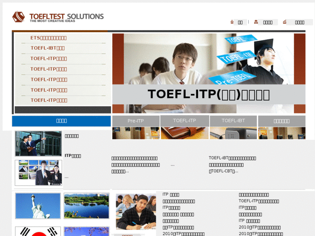The image size is (315, 236).
Task: Click the cherry blossom thumbnail at bottom
Action: point(87,231)
